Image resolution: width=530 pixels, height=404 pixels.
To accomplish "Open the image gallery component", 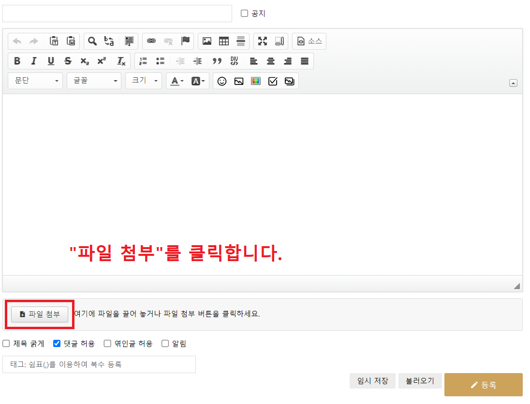I will (290, 81).
